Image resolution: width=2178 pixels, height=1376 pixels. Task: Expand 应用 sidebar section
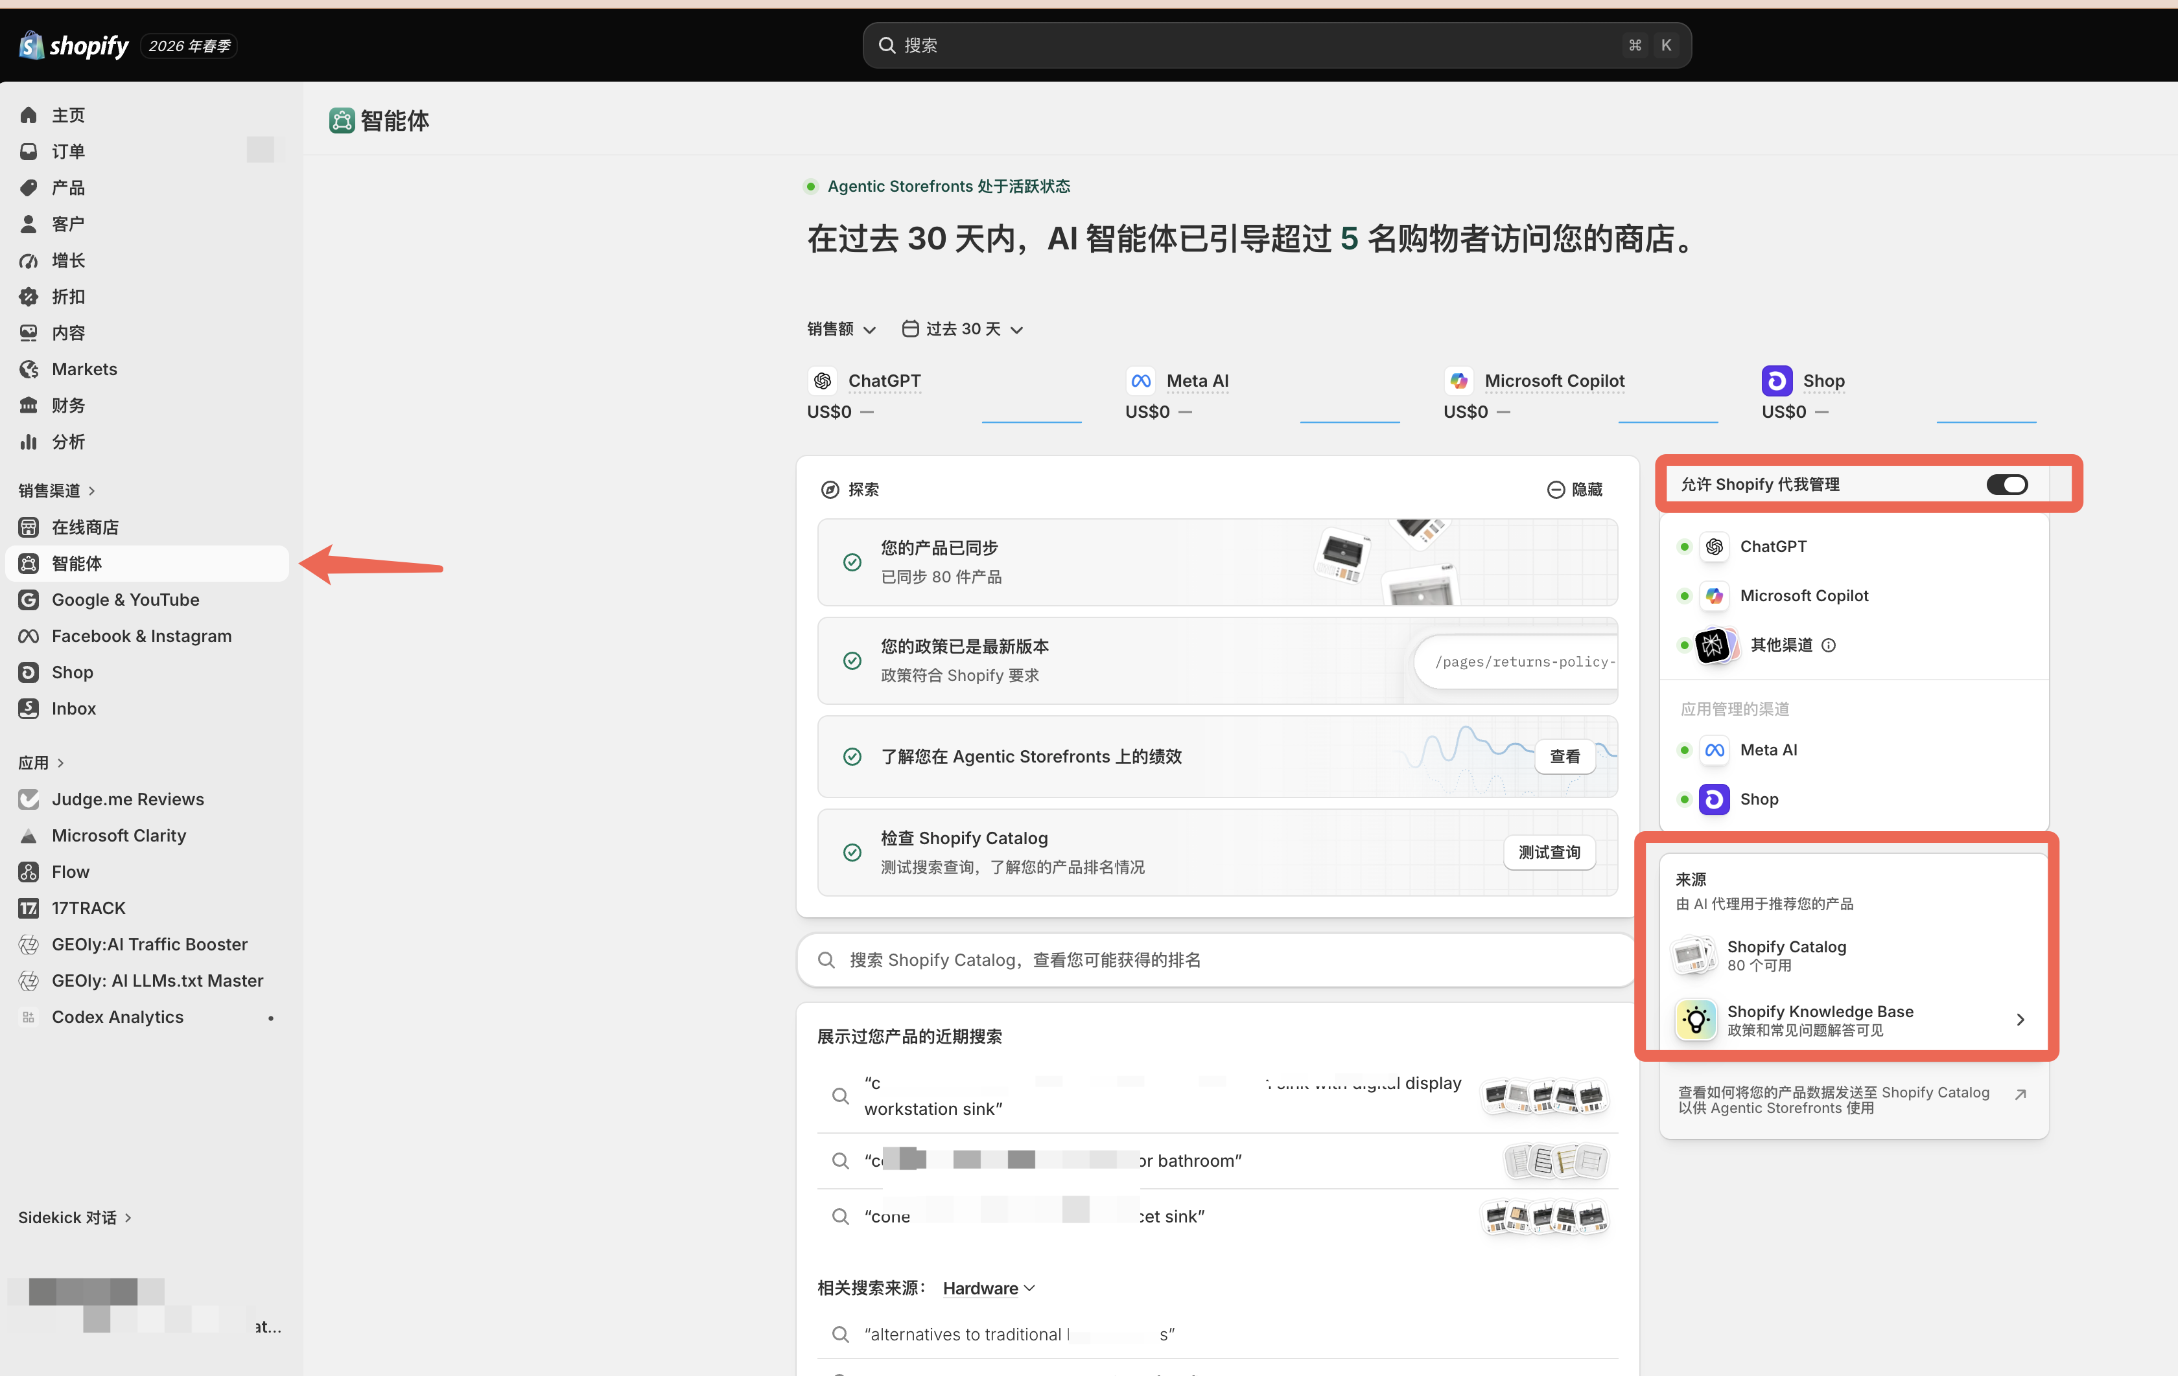(x=41, y=762)
